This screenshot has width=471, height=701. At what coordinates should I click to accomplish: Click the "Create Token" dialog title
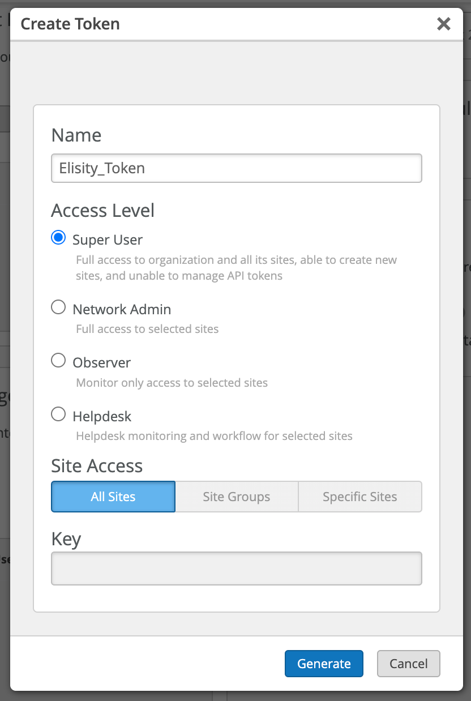[70, 24]
